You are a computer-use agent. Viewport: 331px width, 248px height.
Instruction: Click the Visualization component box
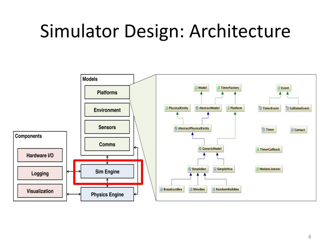(40, 191)
